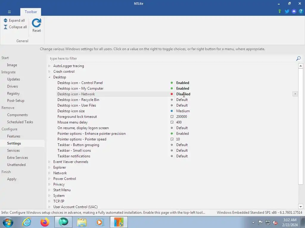This screenshot has height=228, width=305.
Task: Edit icon beside Mouse menu delay value
Action: pyautogui.click(x=172, y=122)
